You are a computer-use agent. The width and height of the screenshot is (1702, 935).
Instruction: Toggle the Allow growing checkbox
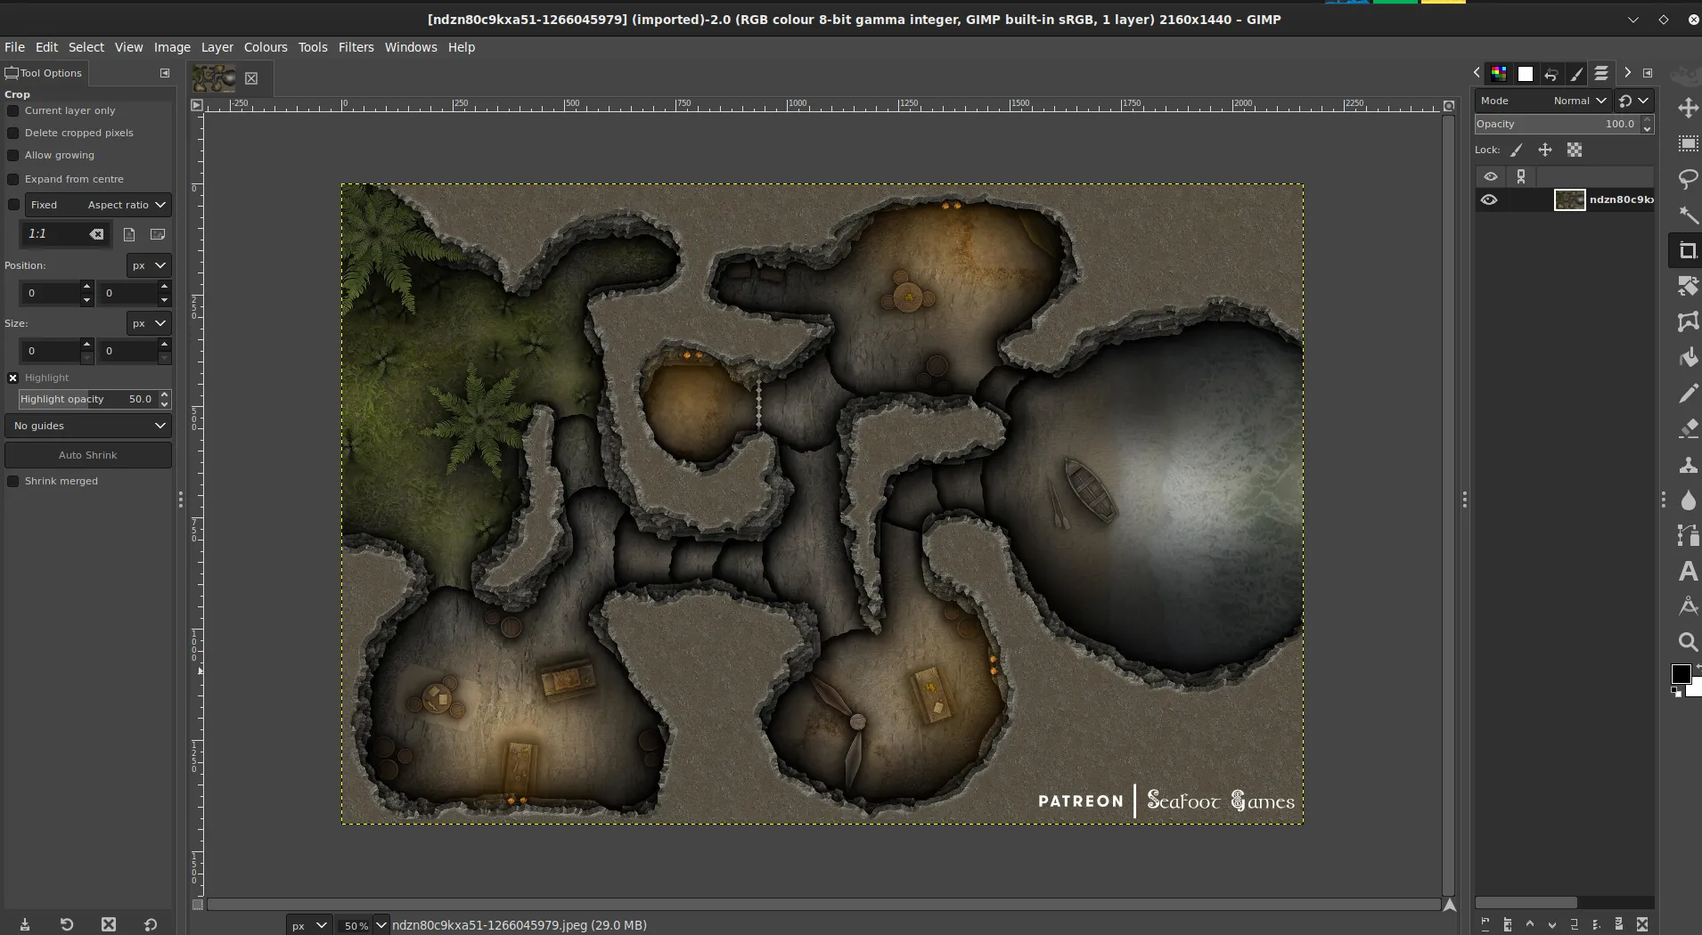tap(13, 155)
